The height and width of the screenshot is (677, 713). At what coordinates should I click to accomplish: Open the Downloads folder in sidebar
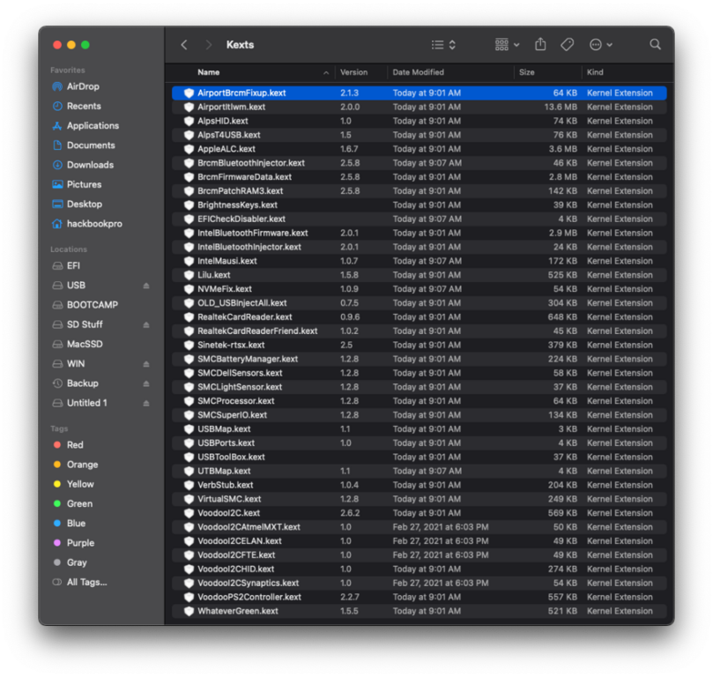click(90, 165)
